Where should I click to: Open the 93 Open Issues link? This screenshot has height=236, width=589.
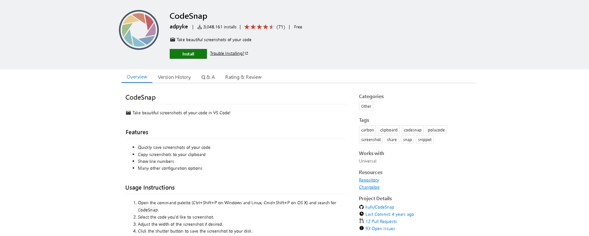[380, 229]
